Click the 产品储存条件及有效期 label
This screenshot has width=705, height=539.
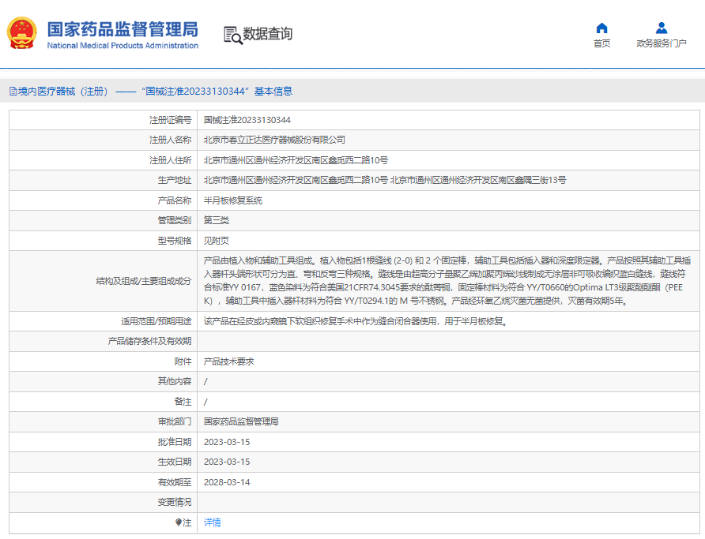tap(149, 341)
